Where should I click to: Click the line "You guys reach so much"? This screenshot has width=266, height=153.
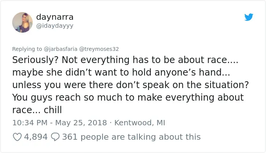tap(128, 98)
